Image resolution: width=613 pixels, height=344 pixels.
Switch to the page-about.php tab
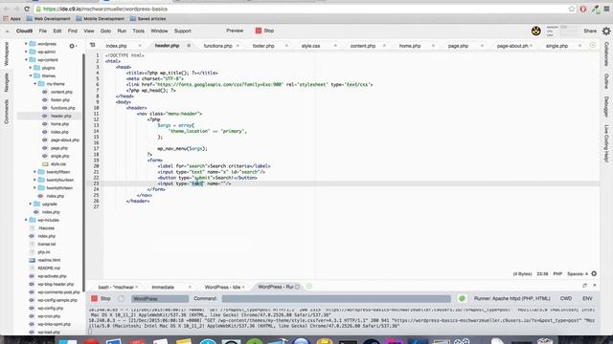(x=512, y=46)
